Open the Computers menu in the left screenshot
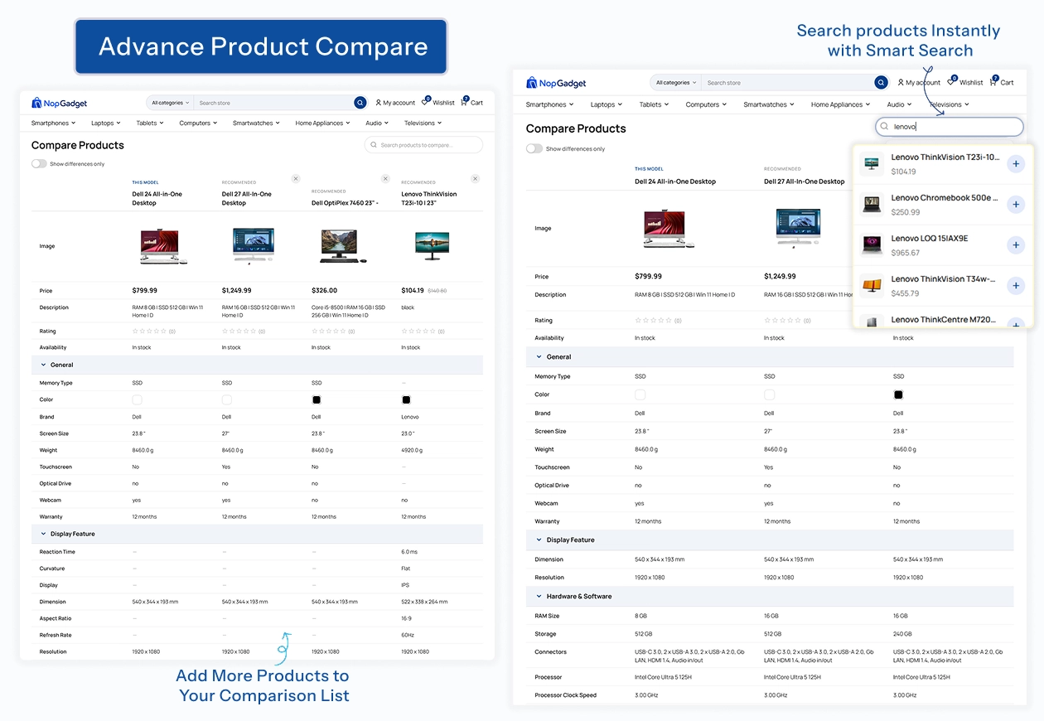 [x=198, y=123]
